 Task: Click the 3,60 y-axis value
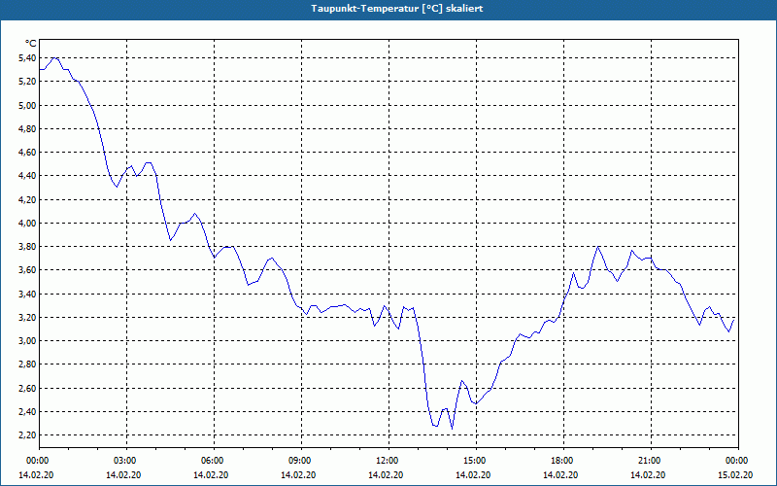27,270
